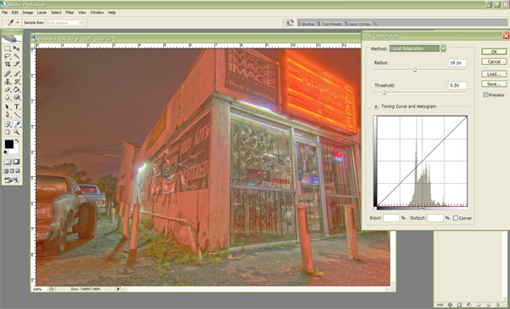This screenshot has height=309, width=510.
Task: Switch to Quick Mask mode
Action: [x=16, y=162]
